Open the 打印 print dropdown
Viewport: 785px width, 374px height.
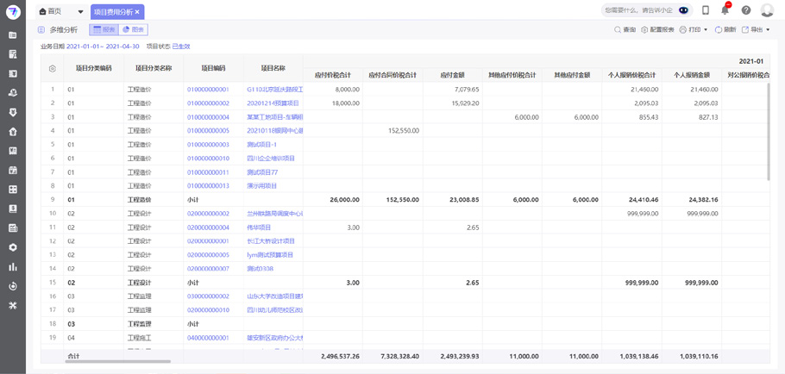coord(694,30)
